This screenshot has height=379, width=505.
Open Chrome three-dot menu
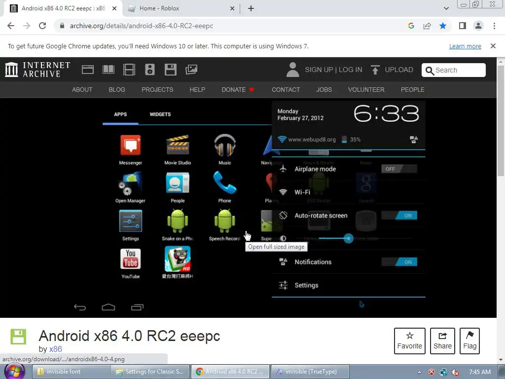coord(494,26)
